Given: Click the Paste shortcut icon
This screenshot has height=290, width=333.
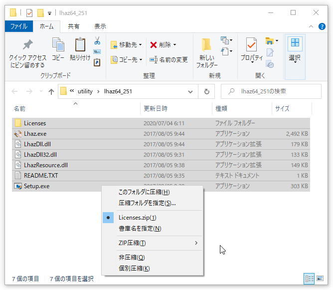Looking at the screenshot, I should tap(97, 62).
